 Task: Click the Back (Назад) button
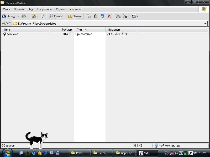[8, 16]
